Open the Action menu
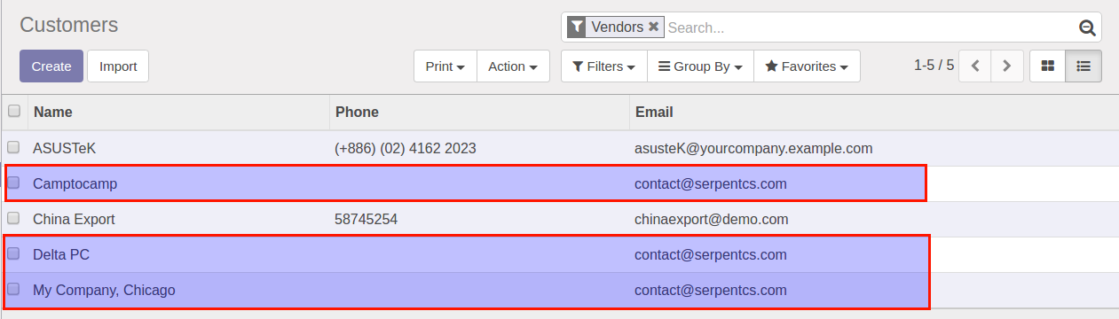 point(513,66)
